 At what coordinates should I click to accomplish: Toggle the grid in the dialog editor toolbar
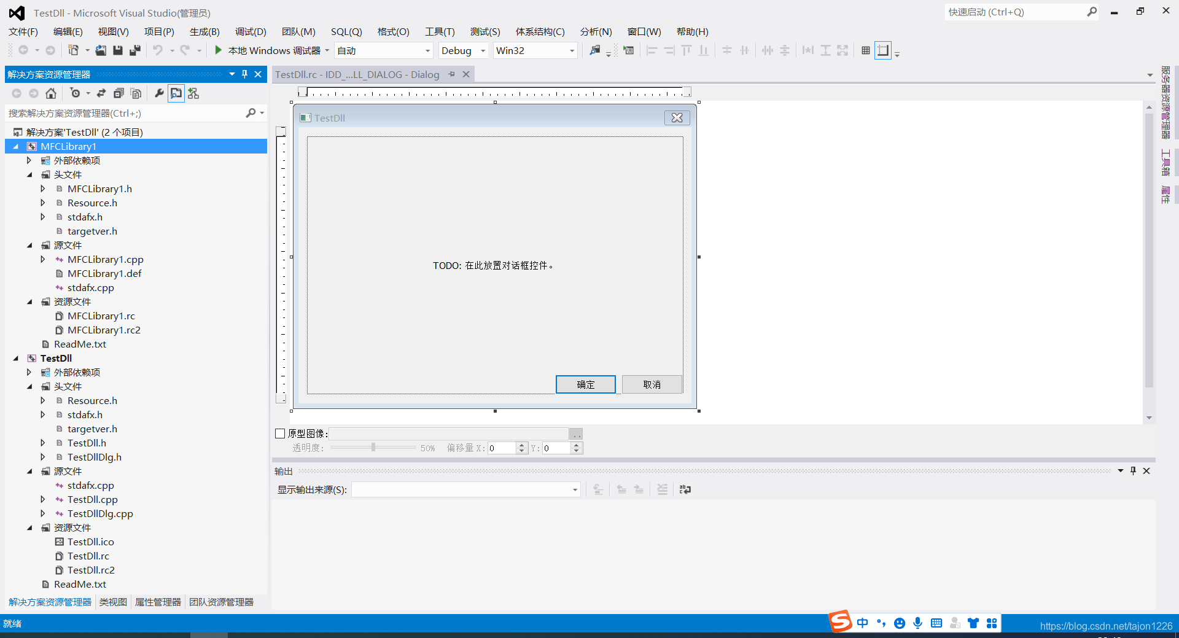coord(866,50)
